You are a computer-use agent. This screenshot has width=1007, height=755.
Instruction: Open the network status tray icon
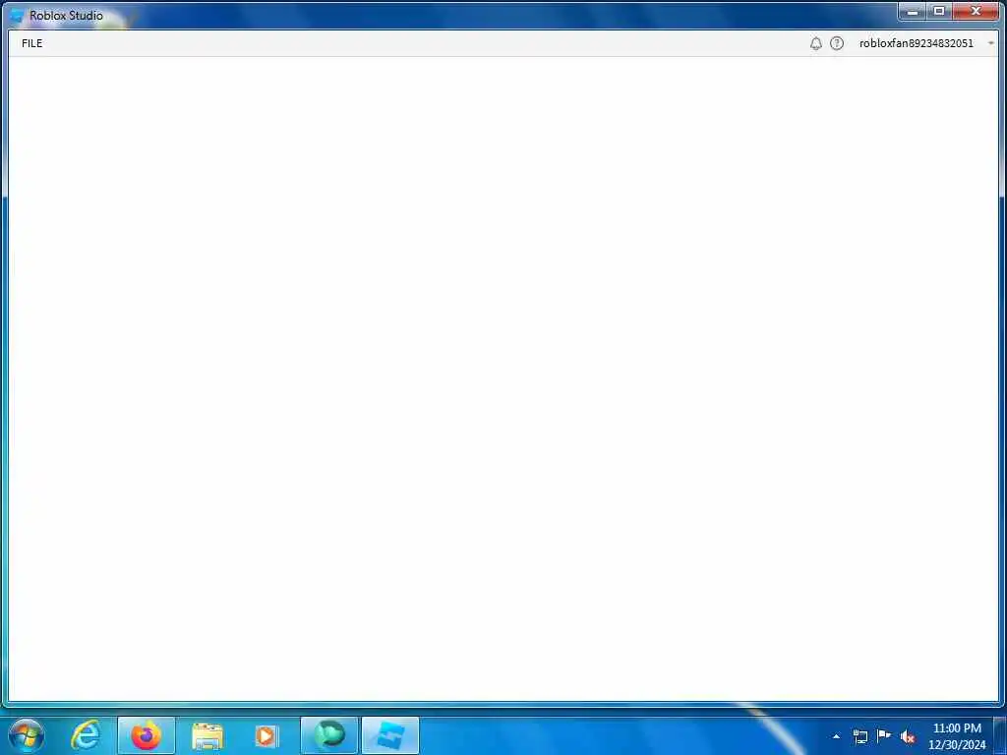(x=859, y=736)
